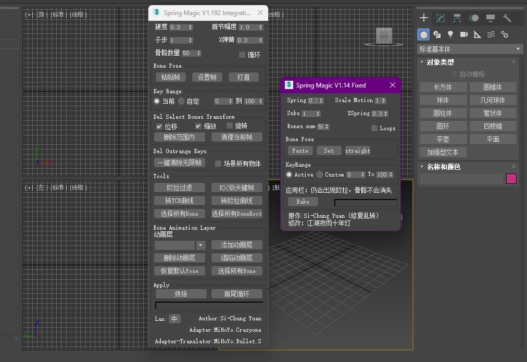Viewport: 527px width, 362px height.
Task: Click the 首尾循环 button
Action: click(x=236, y=294)
